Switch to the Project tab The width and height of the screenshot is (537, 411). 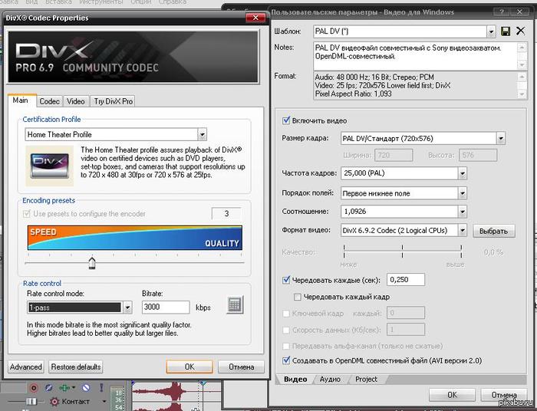(366, 379)
